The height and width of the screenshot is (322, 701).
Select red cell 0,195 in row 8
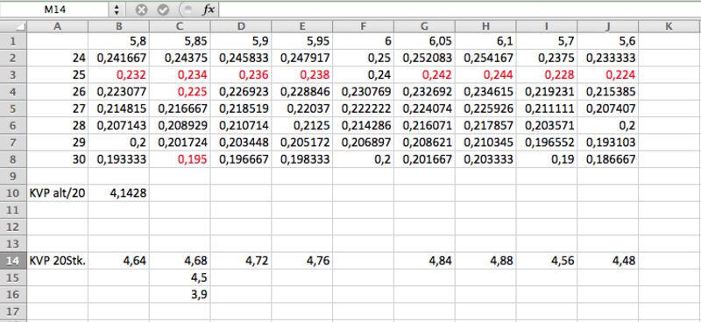coord(180,159)
